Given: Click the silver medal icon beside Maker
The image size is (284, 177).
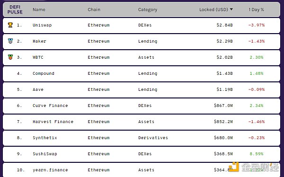Looking at the screenshot, I should pos(10,41).
